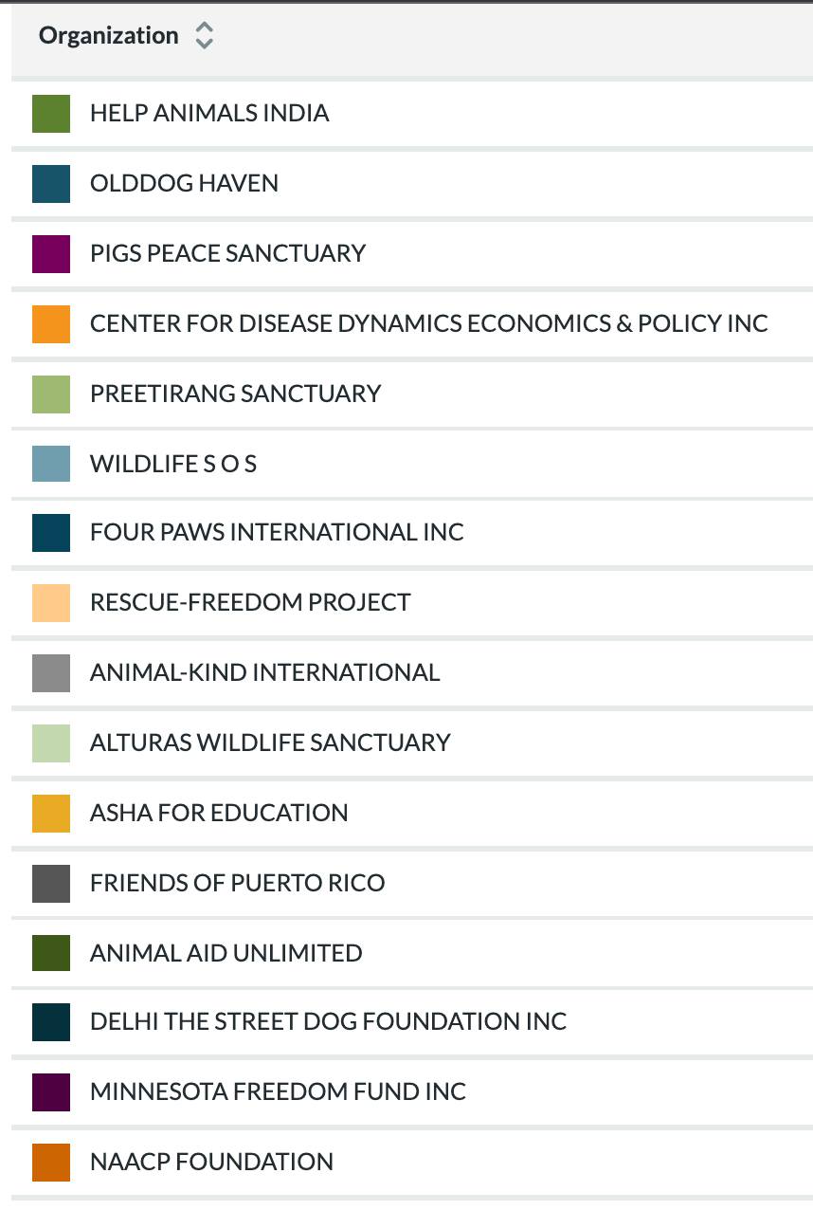The height and width of the screenshot is (1210, 813).
Task: Click orange swatch for Center for Disease Dynamics
Action: pos(51,323)
